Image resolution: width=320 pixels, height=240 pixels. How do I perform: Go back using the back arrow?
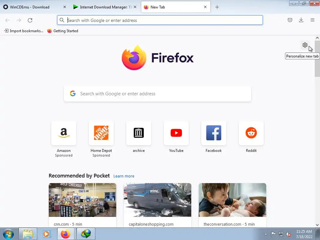(x=7, y=20)
